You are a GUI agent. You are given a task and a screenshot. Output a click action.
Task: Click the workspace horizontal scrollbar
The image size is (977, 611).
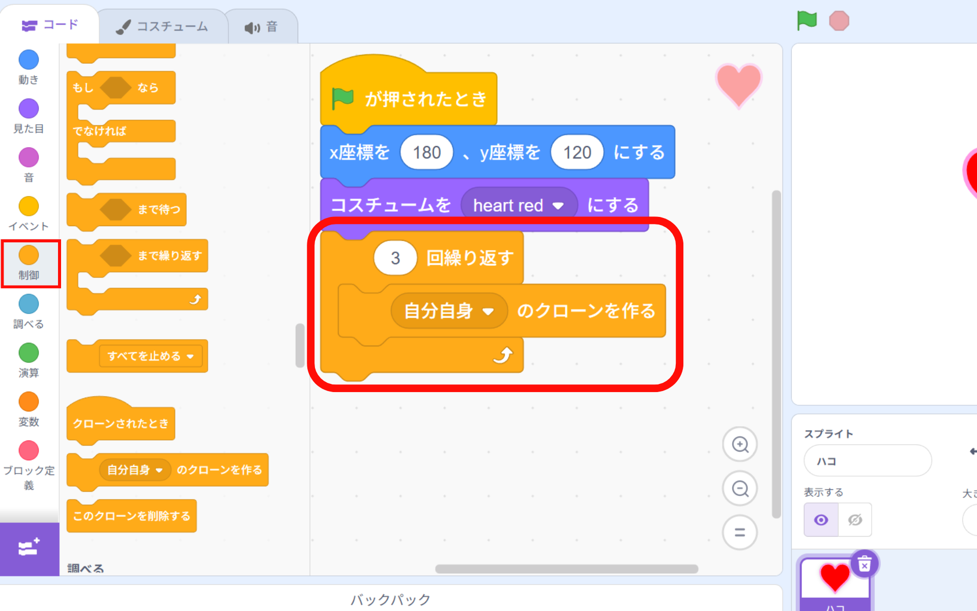coord(566,569)
